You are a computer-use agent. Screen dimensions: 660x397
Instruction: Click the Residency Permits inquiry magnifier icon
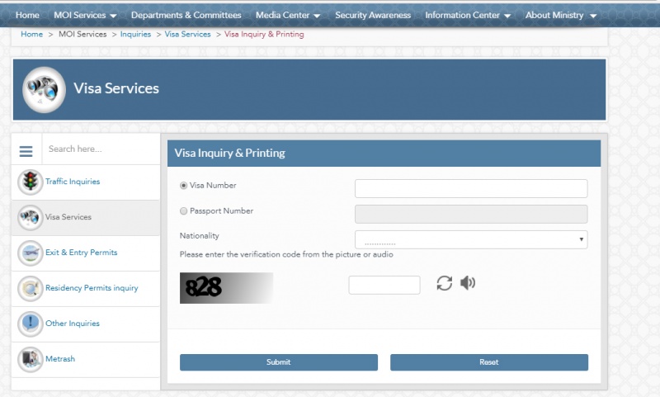[31, 288]
